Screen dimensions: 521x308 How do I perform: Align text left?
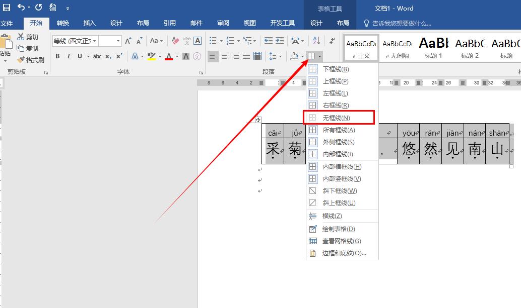point(213,56)
